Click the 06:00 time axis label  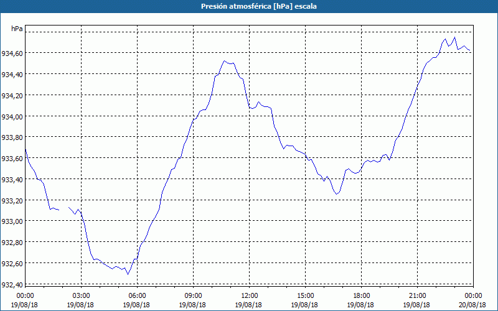[x=137, y=296]
